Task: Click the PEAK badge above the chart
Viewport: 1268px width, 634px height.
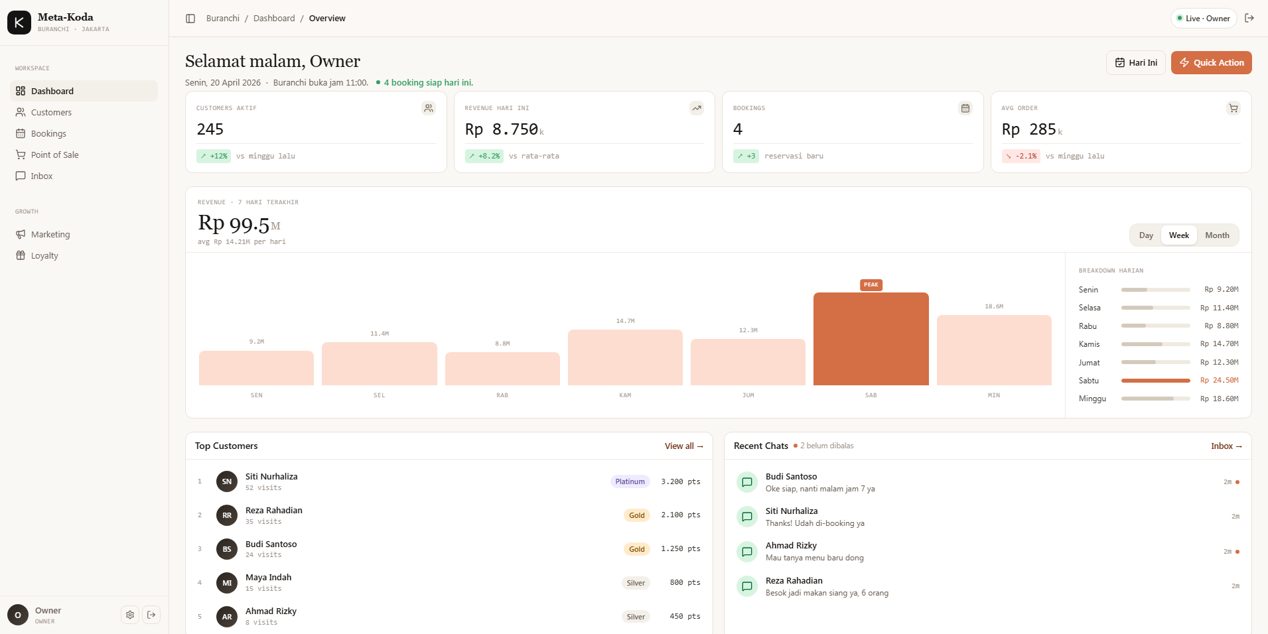Action: [871, 285]
